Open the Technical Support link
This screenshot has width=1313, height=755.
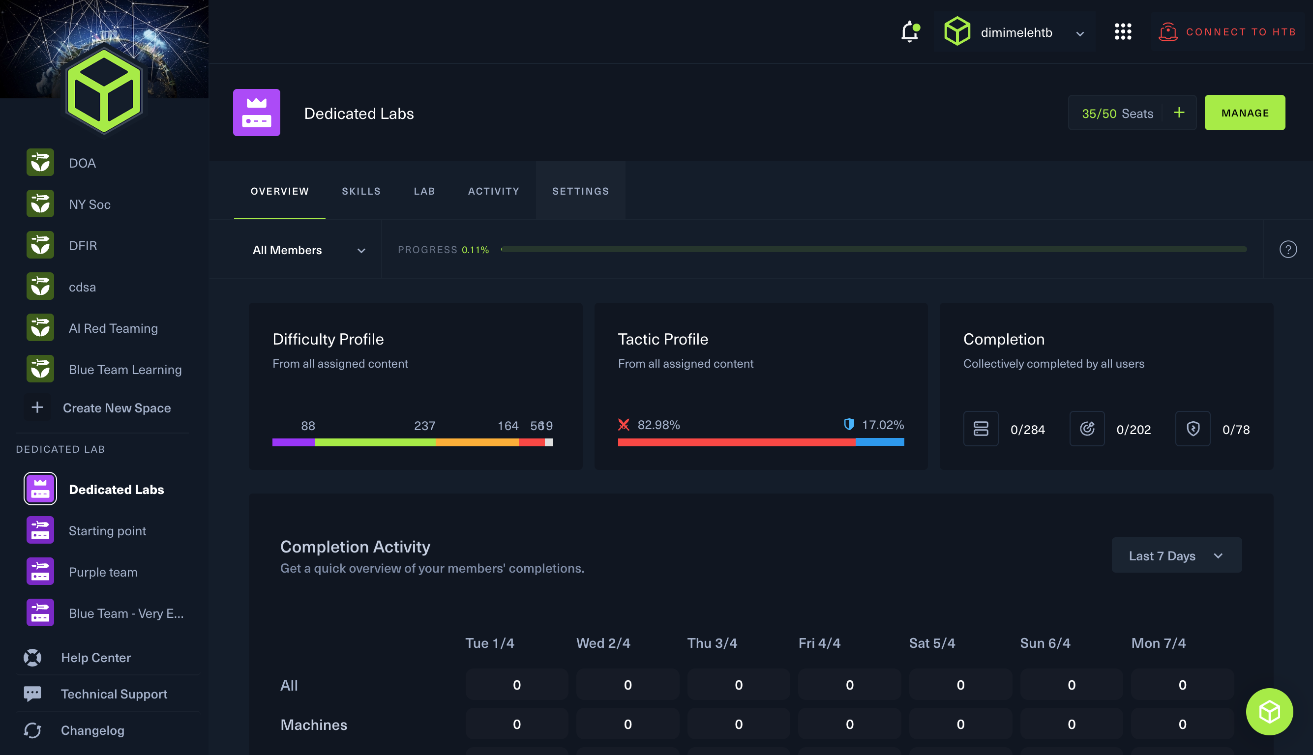point(114,694)
